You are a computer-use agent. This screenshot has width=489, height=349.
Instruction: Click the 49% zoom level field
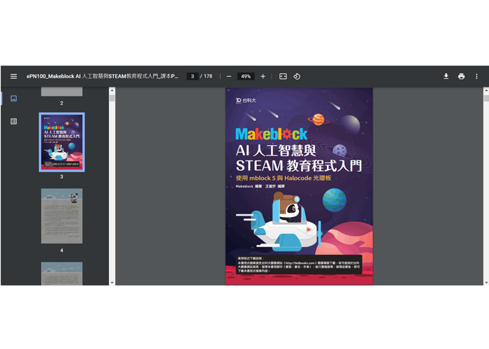coord(245,76)
